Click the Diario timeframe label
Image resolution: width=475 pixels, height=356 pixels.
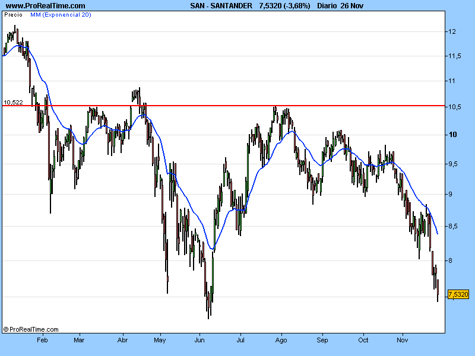327,6
